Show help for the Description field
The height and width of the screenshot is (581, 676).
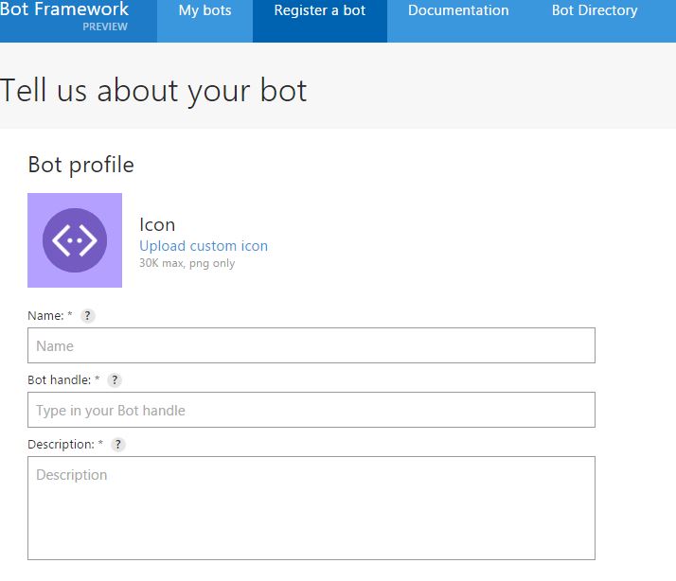coord(117,445)
